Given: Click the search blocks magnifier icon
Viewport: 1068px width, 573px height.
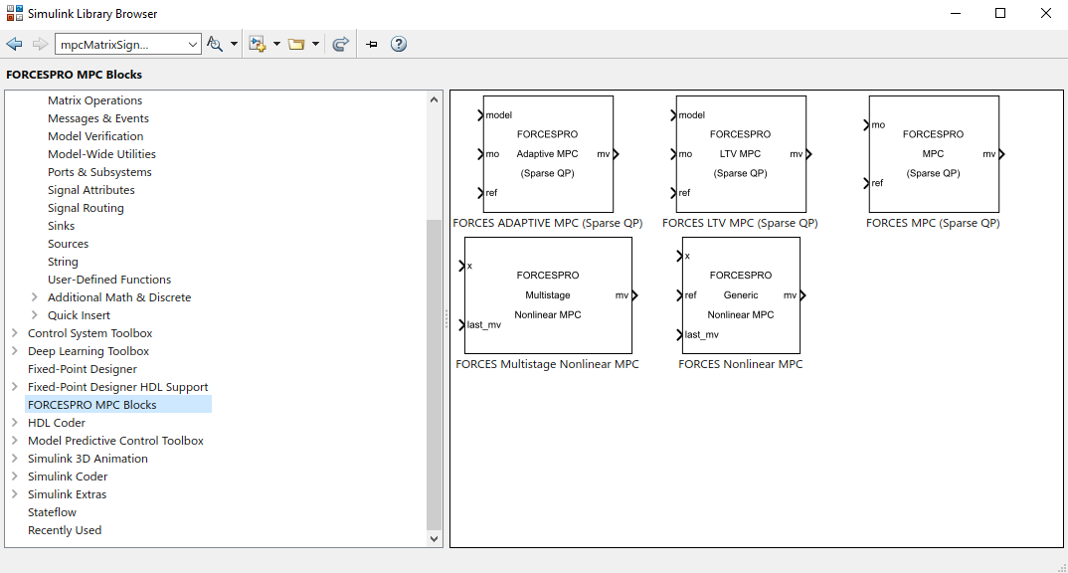Looking at the screenshot, I should tap(215, 45).
